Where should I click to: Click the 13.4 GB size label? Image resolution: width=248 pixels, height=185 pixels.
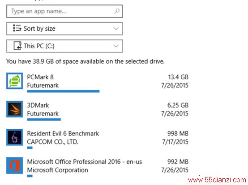178,77
